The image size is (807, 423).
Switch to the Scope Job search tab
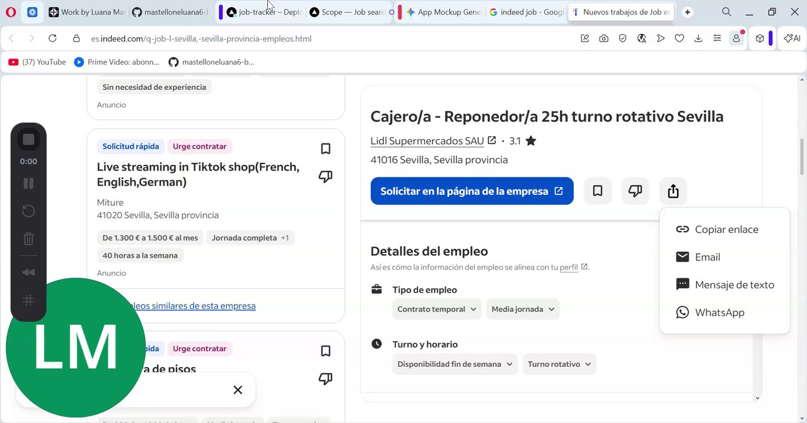click(347, 12)
